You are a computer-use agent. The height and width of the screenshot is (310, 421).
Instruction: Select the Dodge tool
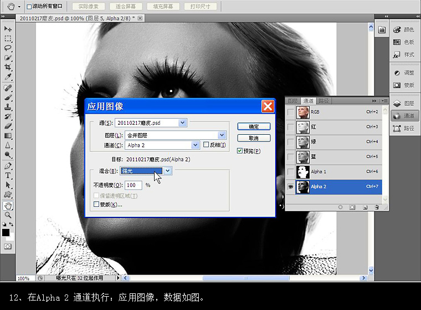[x=8, y=155]
